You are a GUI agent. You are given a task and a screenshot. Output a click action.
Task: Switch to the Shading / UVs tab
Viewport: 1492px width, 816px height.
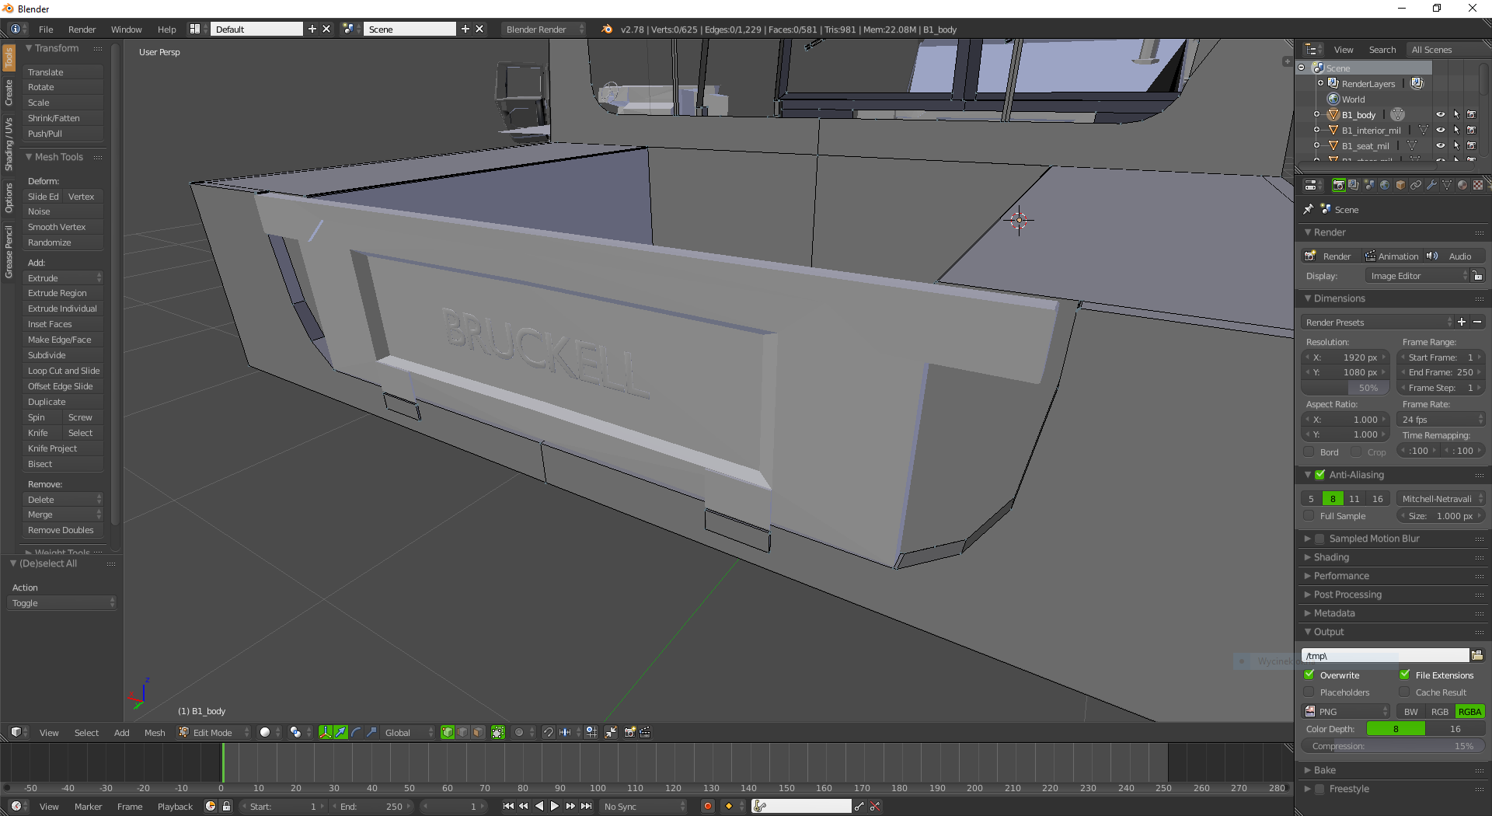pos(9,145)
